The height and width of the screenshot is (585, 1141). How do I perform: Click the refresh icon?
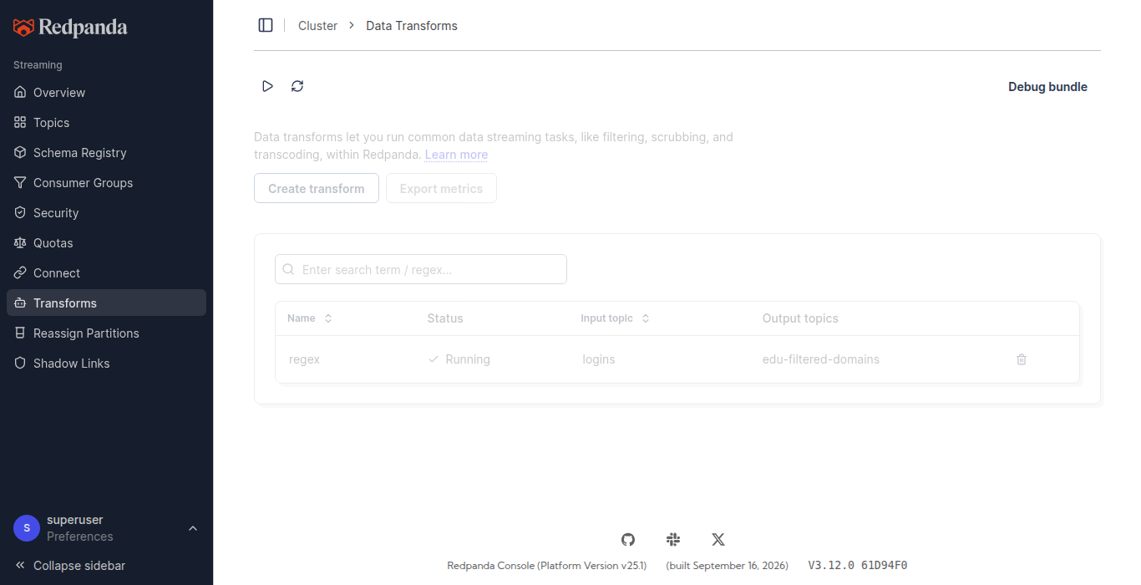[297, 86]
